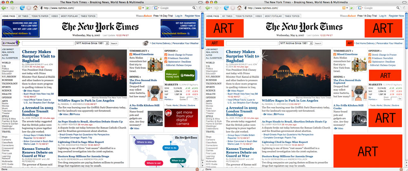408x171 pixels.
Task: Click the Forward arrow in the left window
Action: coord(13,8)
